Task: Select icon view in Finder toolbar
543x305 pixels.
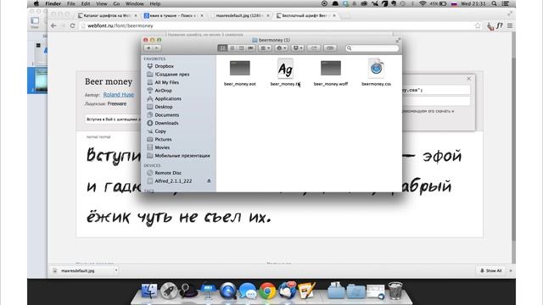Action: [x=222, y=48]
